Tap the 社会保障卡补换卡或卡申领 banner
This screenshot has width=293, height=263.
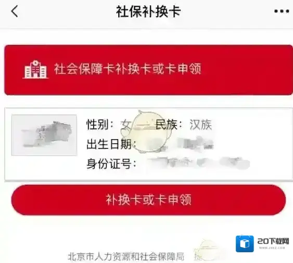click(148, 70)
